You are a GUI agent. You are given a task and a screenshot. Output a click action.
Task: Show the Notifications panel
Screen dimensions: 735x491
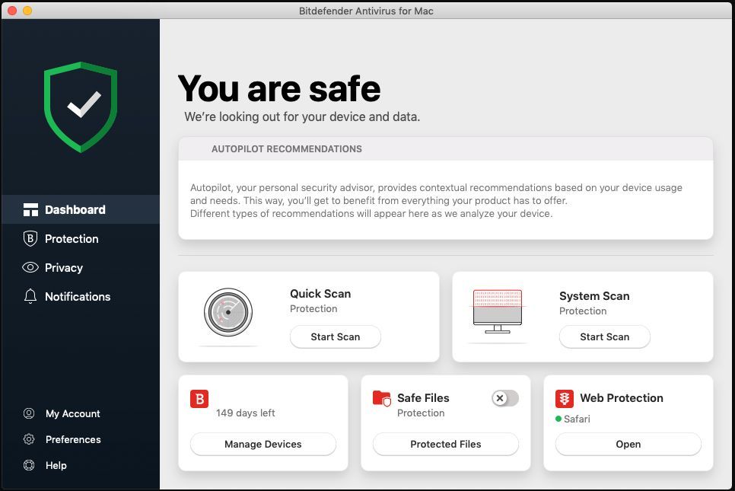[x=77, y=296]
